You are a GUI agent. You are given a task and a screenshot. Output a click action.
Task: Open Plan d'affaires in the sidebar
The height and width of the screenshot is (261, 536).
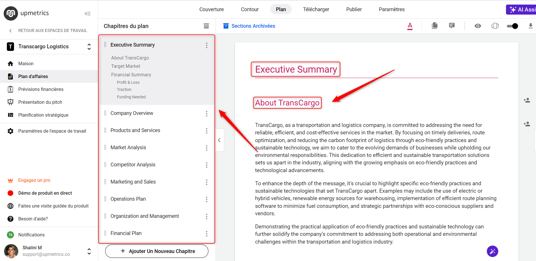click(x=49, y=76)
